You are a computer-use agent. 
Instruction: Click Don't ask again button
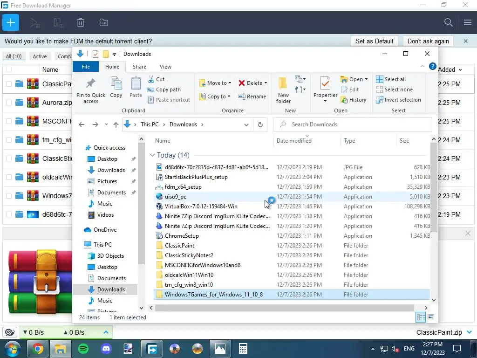tap(428, 41)
